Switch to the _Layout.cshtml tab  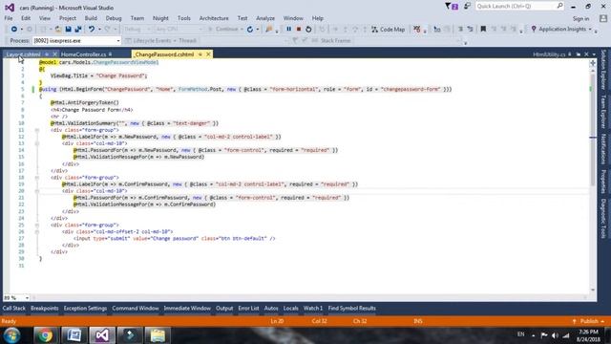click(23, 54)
